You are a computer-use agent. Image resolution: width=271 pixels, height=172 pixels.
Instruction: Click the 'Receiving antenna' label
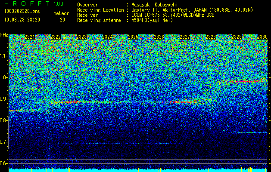click(99, 20)
